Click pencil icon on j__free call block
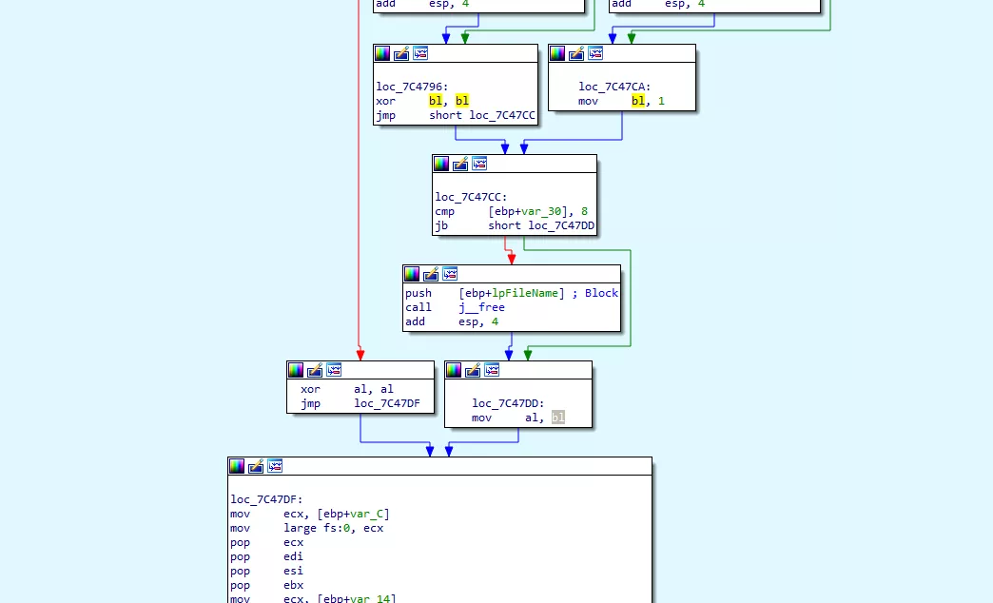 click(x=431, y=274)
